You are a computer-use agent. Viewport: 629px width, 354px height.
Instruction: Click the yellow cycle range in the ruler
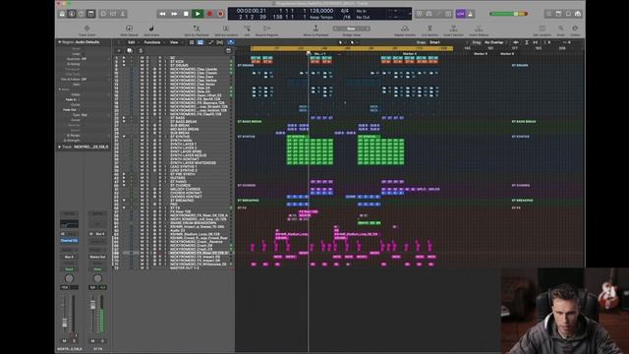click(x=352, y=48)
